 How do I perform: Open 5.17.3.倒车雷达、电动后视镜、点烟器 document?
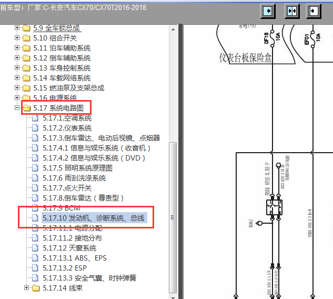tap(102, 138)
